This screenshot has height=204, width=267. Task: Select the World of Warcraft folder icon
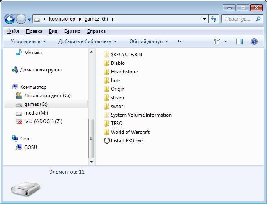point(106,132)
